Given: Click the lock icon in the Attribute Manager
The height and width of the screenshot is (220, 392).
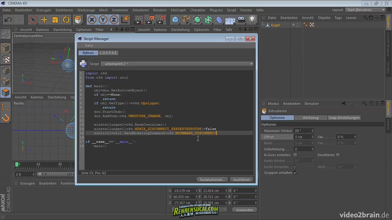Looking at the screenshot, I should [x=371, y=103].
